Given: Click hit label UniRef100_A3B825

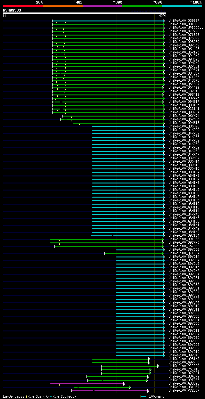Looking at the screenshot, I should 184,384.
